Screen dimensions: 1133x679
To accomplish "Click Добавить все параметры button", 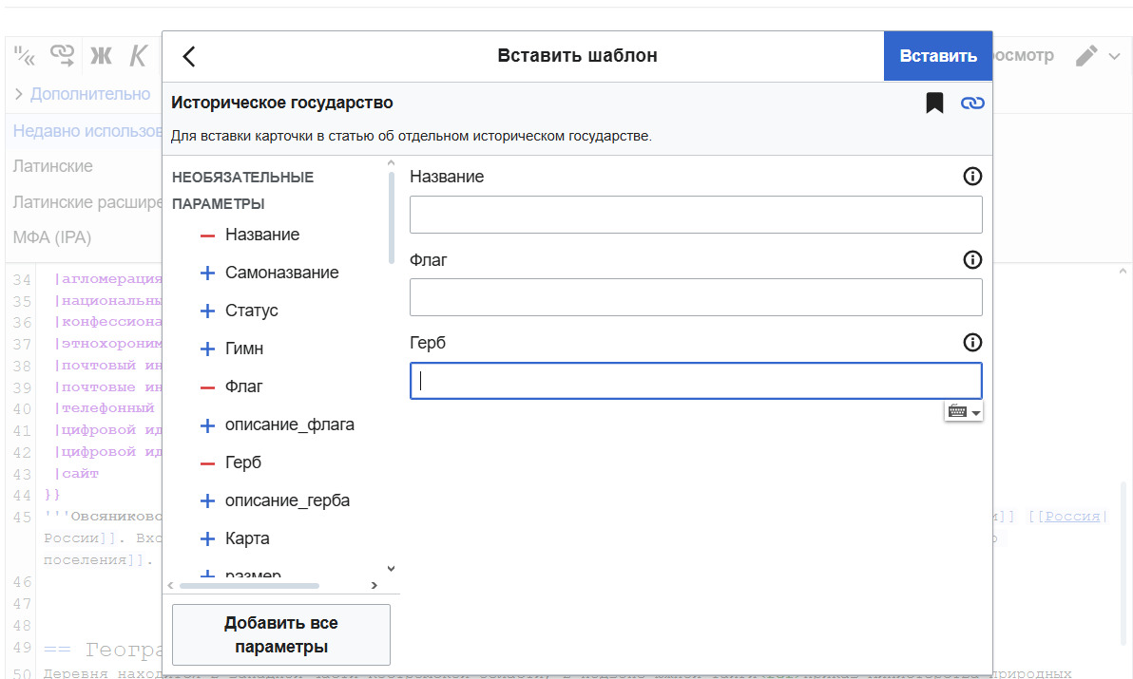I will [281, 635].
